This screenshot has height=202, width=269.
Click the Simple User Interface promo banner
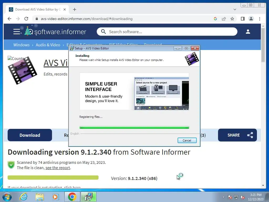point(134,91)
